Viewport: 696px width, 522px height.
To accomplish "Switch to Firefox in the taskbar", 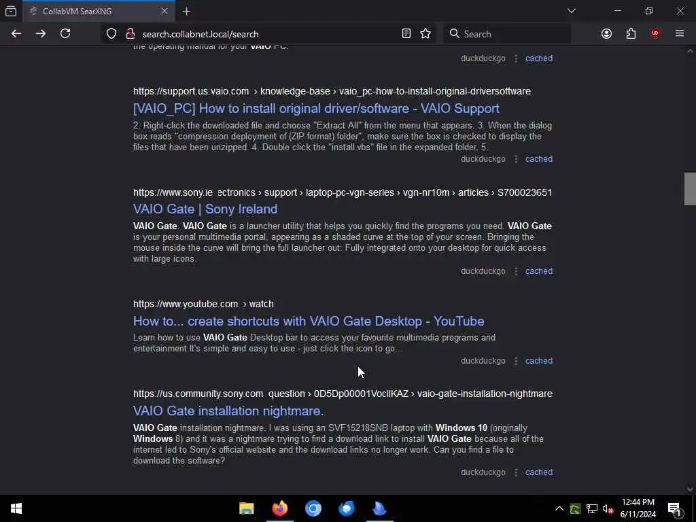I will coord(279,508).
